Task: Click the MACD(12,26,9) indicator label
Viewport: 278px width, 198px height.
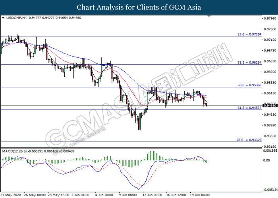Action: pyautogui.click(x=14, y=151)
